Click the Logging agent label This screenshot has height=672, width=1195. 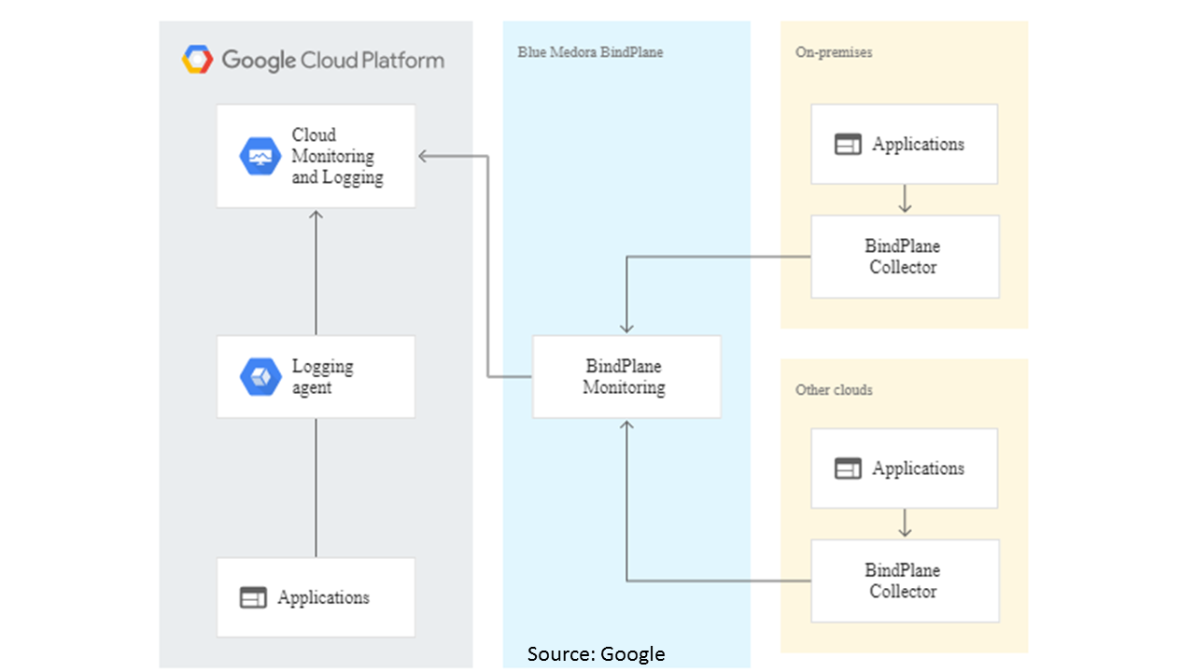coord(323,377)
